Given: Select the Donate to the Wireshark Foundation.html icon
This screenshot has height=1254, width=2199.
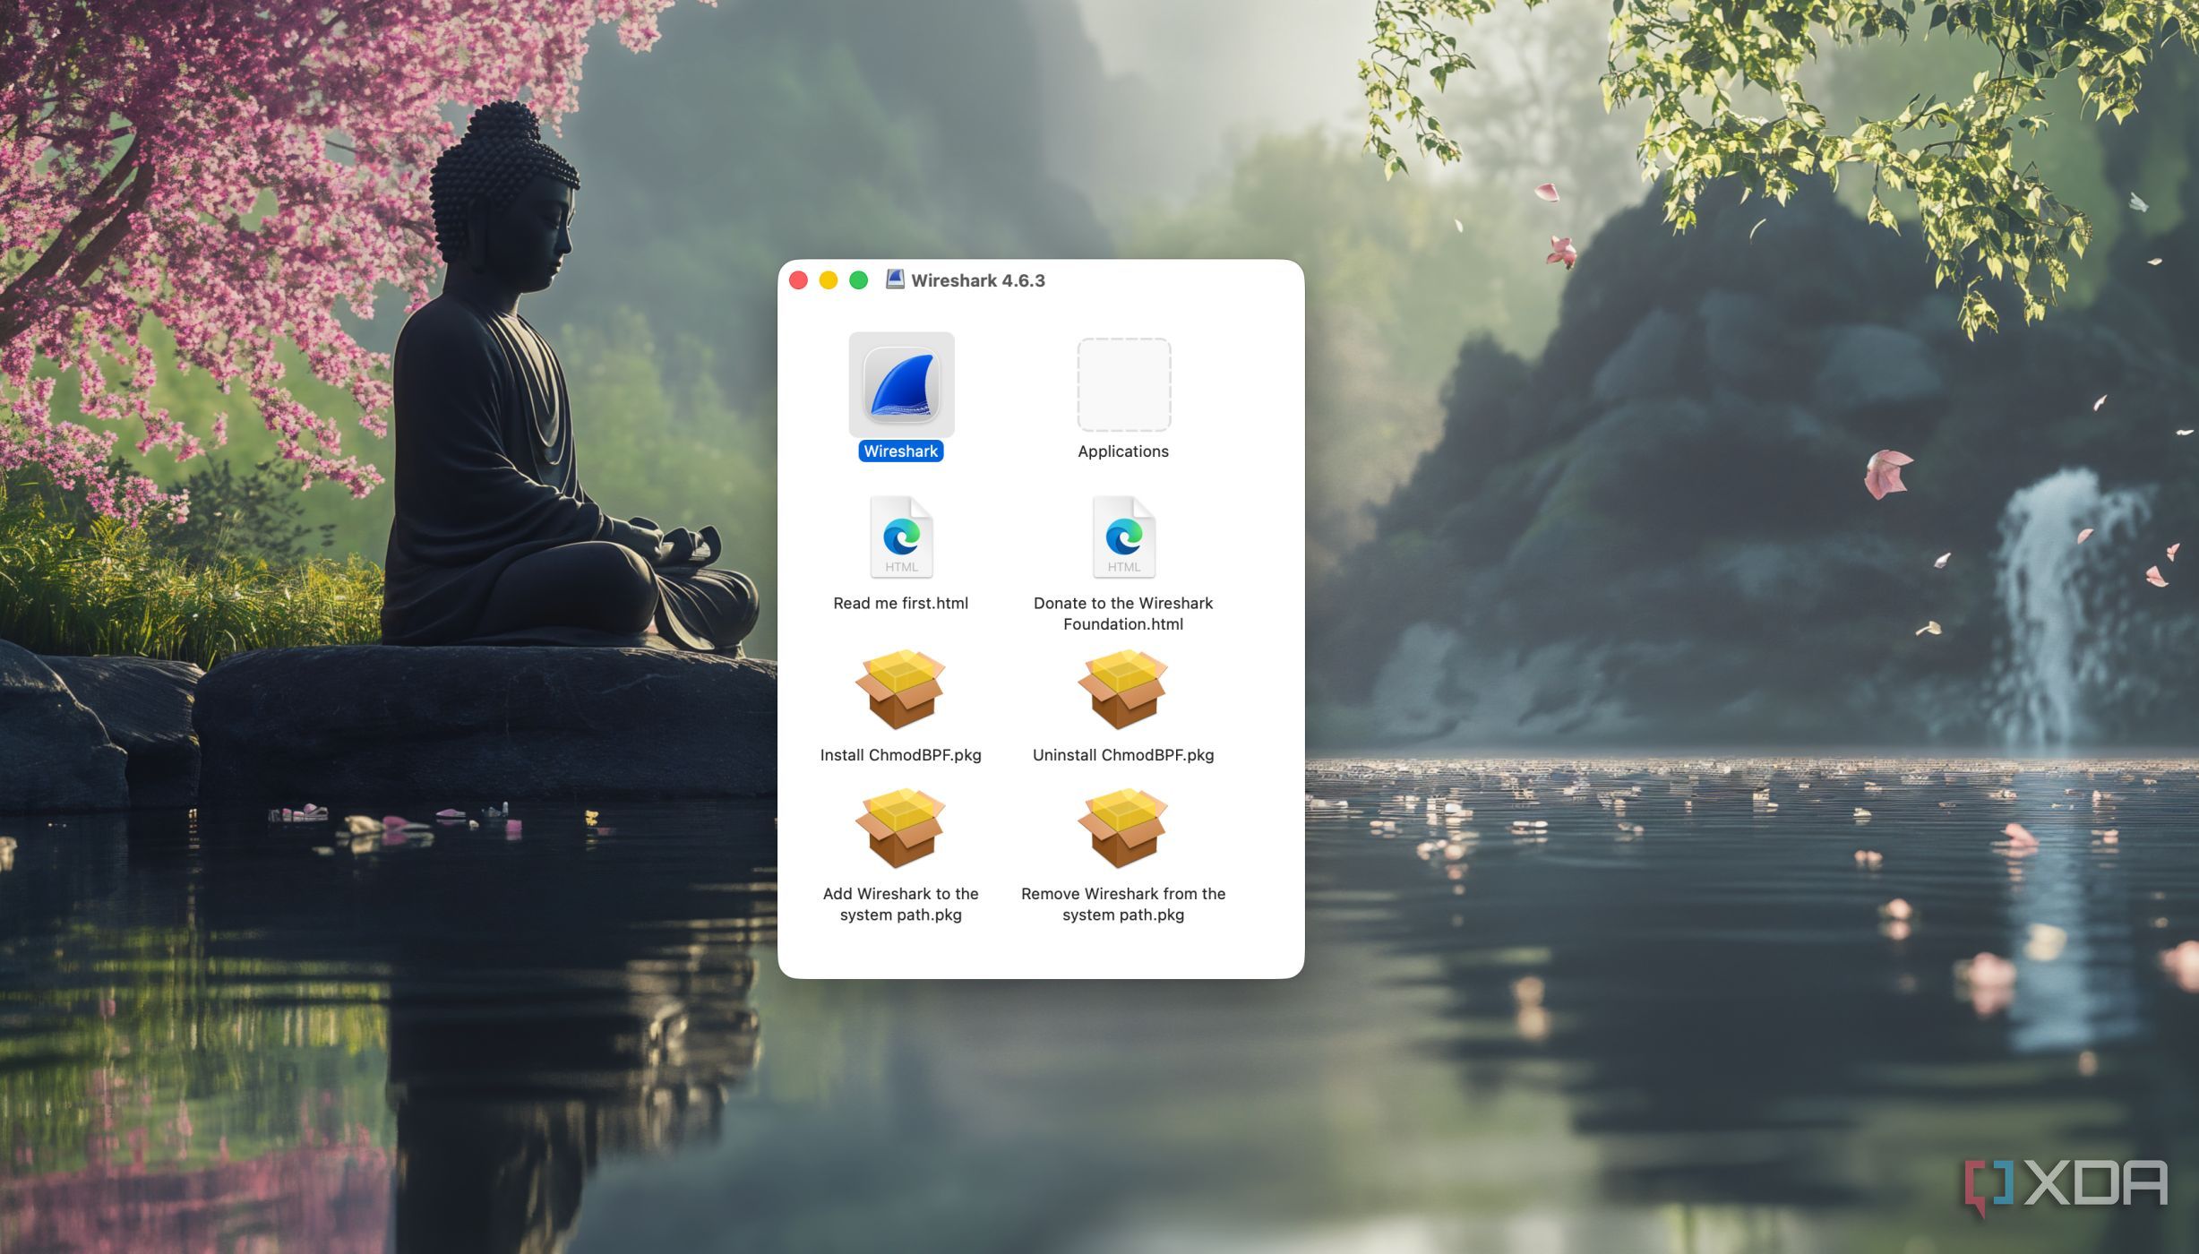Looking at the screenshot, I should [x=1123, y=537].
